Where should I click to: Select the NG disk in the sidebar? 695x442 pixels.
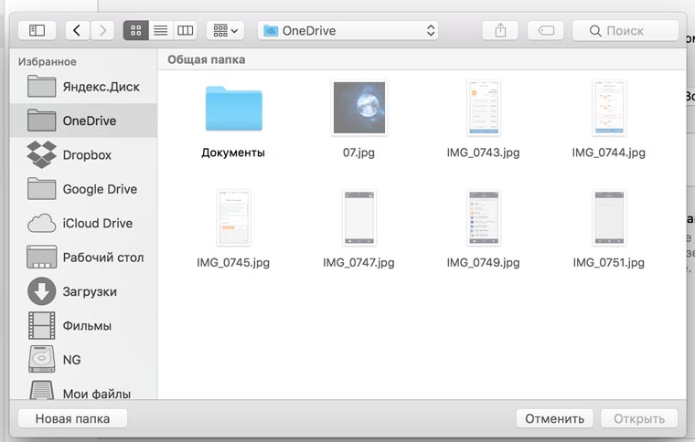(x=83, y=360)
